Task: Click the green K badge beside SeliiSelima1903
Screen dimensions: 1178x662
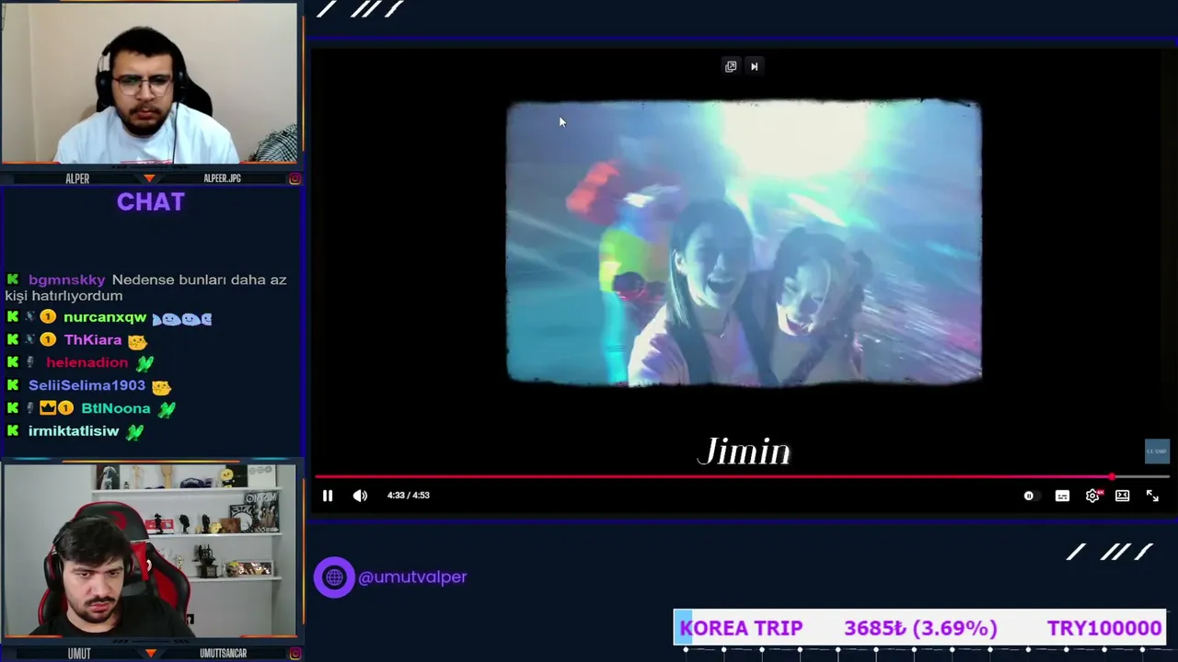Action: pyautogui.click(x=13, y=386)
